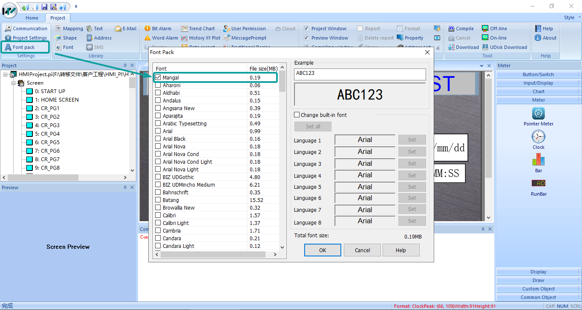The width and height of the screenshot is (582, 310).
Task: Click the Example text input field
Action: (x=360, y=74)
